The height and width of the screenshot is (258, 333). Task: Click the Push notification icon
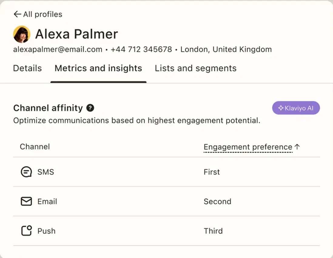[26, 231]
